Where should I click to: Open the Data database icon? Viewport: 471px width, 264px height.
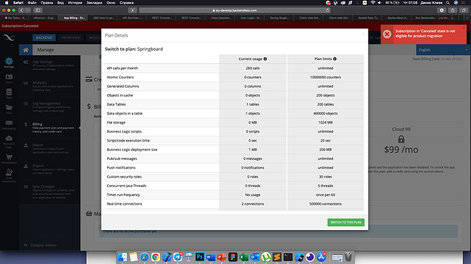coord(9,93)
